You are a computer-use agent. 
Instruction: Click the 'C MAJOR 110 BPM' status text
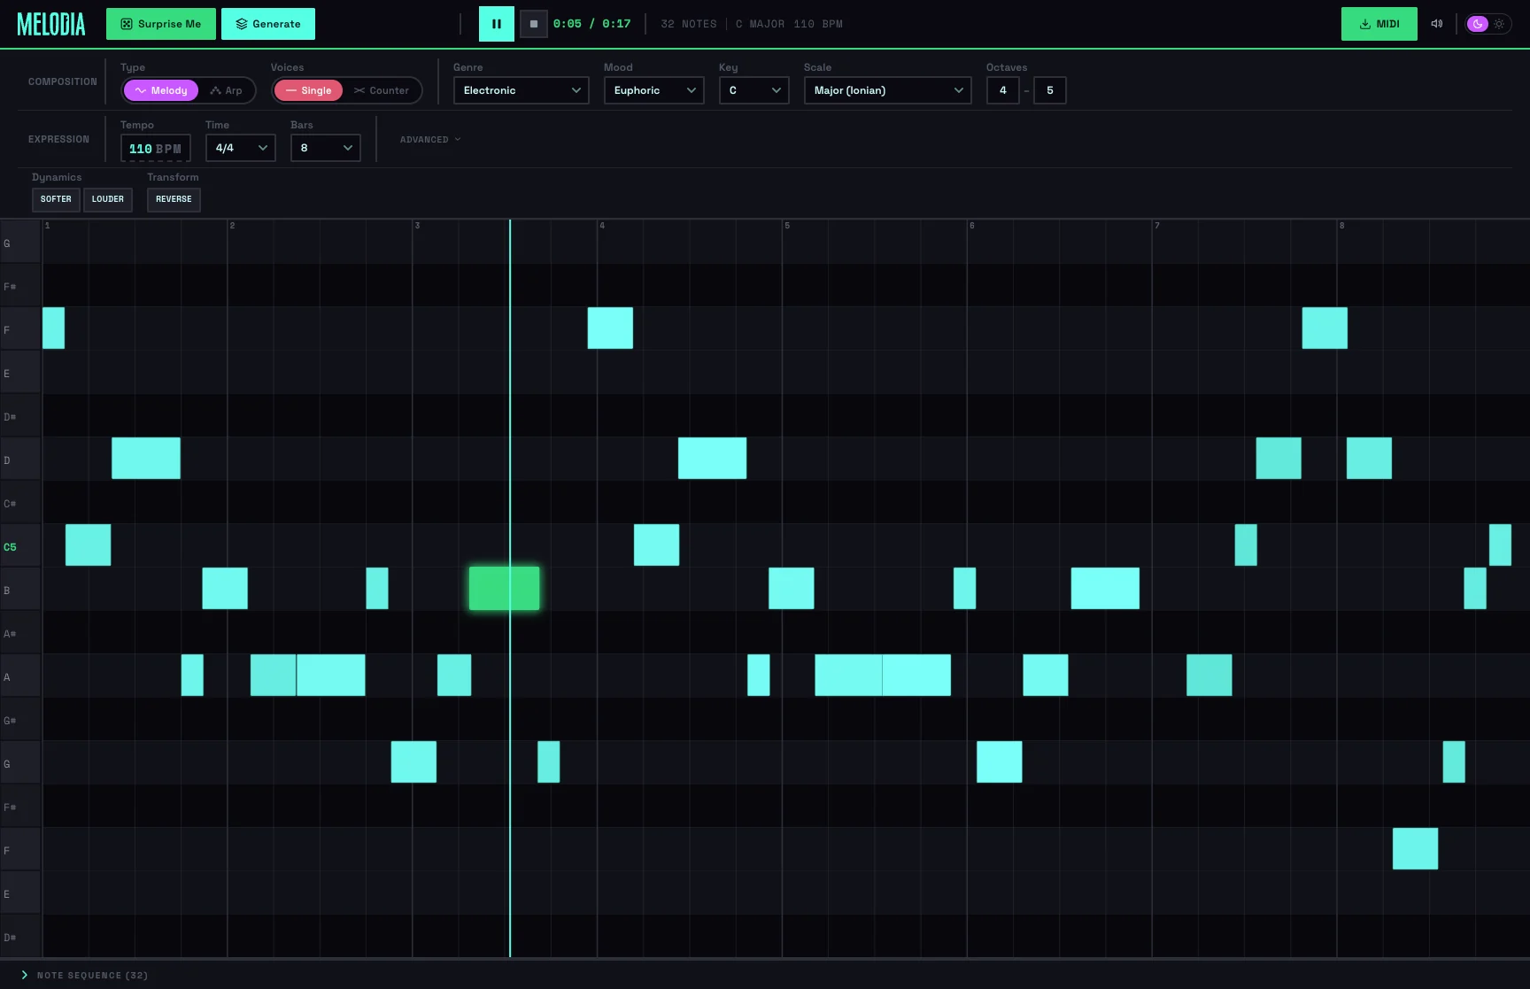(789, 24)
